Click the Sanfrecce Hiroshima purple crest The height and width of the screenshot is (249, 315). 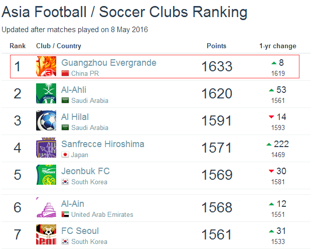coord(46,148)
